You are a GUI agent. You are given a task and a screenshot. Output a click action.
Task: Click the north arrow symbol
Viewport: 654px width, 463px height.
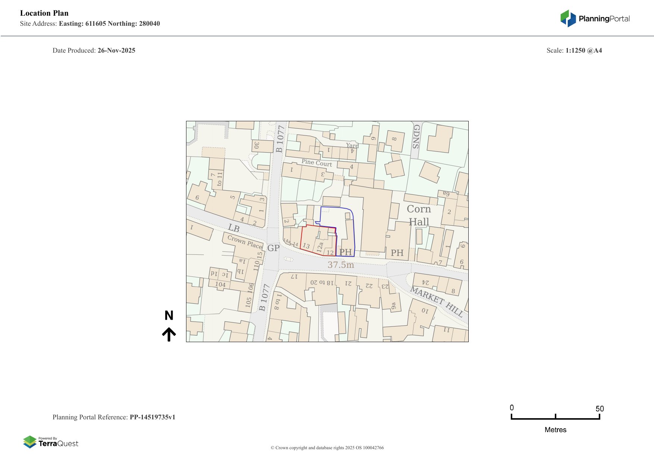coord(169,334)
